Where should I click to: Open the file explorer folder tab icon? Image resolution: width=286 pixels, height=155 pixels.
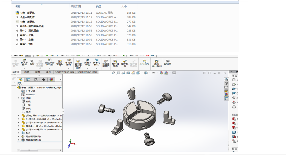coord(226,87)
